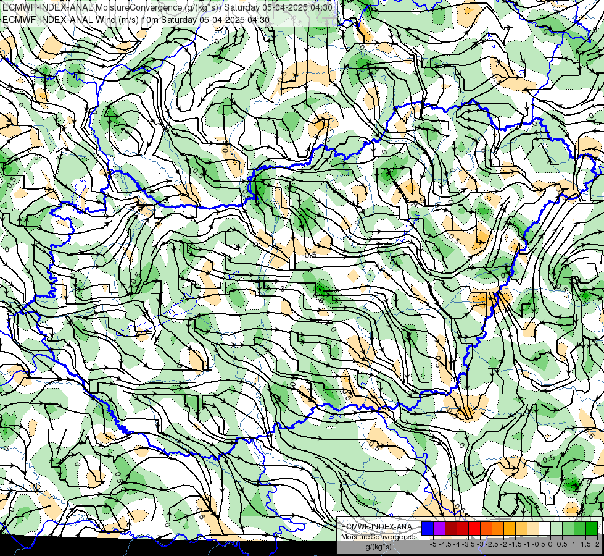Select the white legend swatch near 0

point(545,529)
